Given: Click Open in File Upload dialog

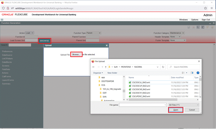Looking at the screenshot, I should 176,110.
